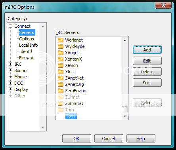Click the Worldnet folder icon
Image resolution: width=176 pixels, height=150 pixels.
point(61,40)
